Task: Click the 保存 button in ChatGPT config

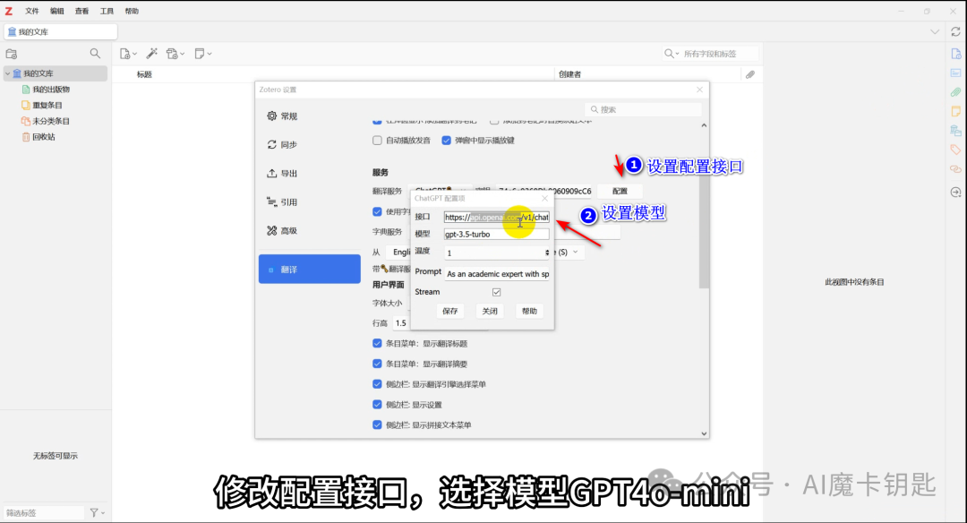Action: [x=450, y=311]
